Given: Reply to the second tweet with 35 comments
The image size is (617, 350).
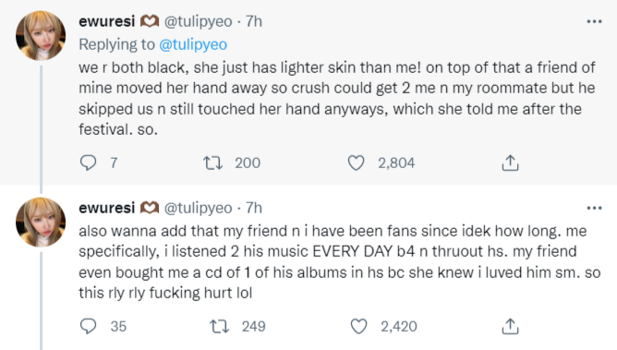Looking at the screenshot, I should (x=88, y=326).
